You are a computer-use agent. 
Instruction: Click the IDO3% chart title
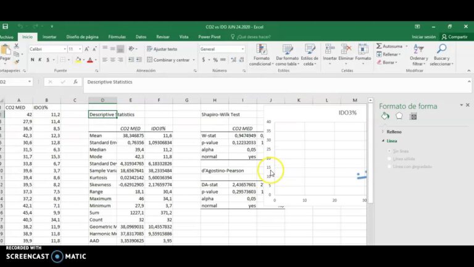click(347, 112)
